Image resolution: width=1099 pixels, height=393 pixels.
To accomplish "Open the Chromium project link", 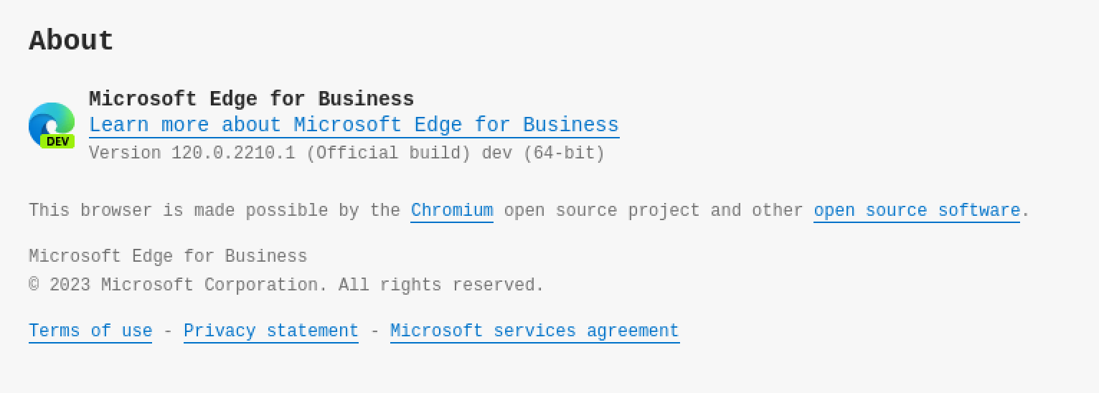I will pyautogui.click(x=452, y=211).
